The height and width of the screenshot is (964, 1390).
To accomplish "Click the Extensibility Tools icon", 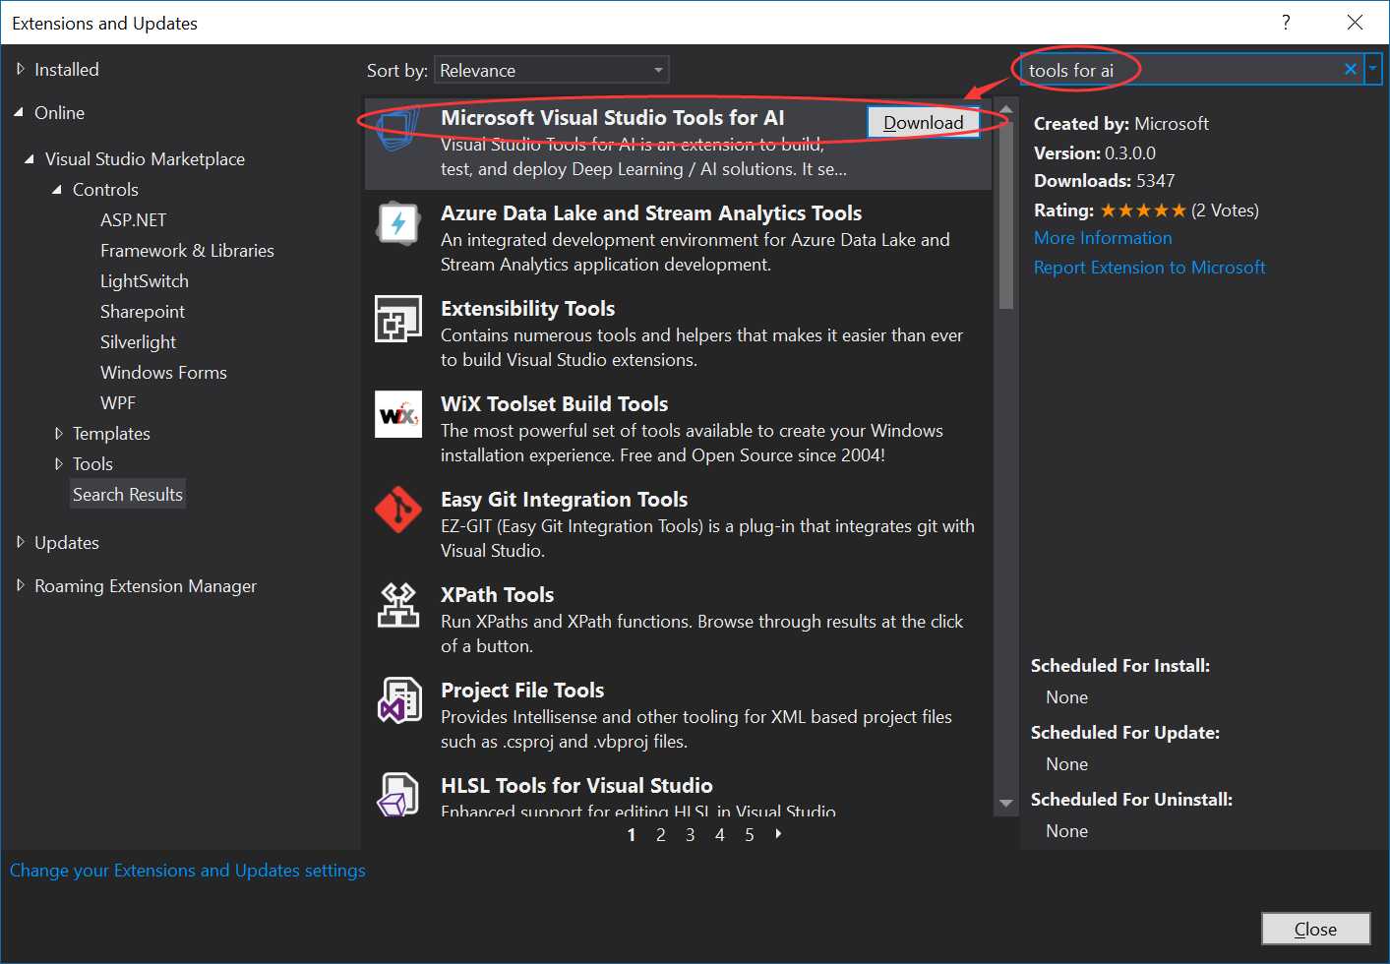I will click(398, 319).
